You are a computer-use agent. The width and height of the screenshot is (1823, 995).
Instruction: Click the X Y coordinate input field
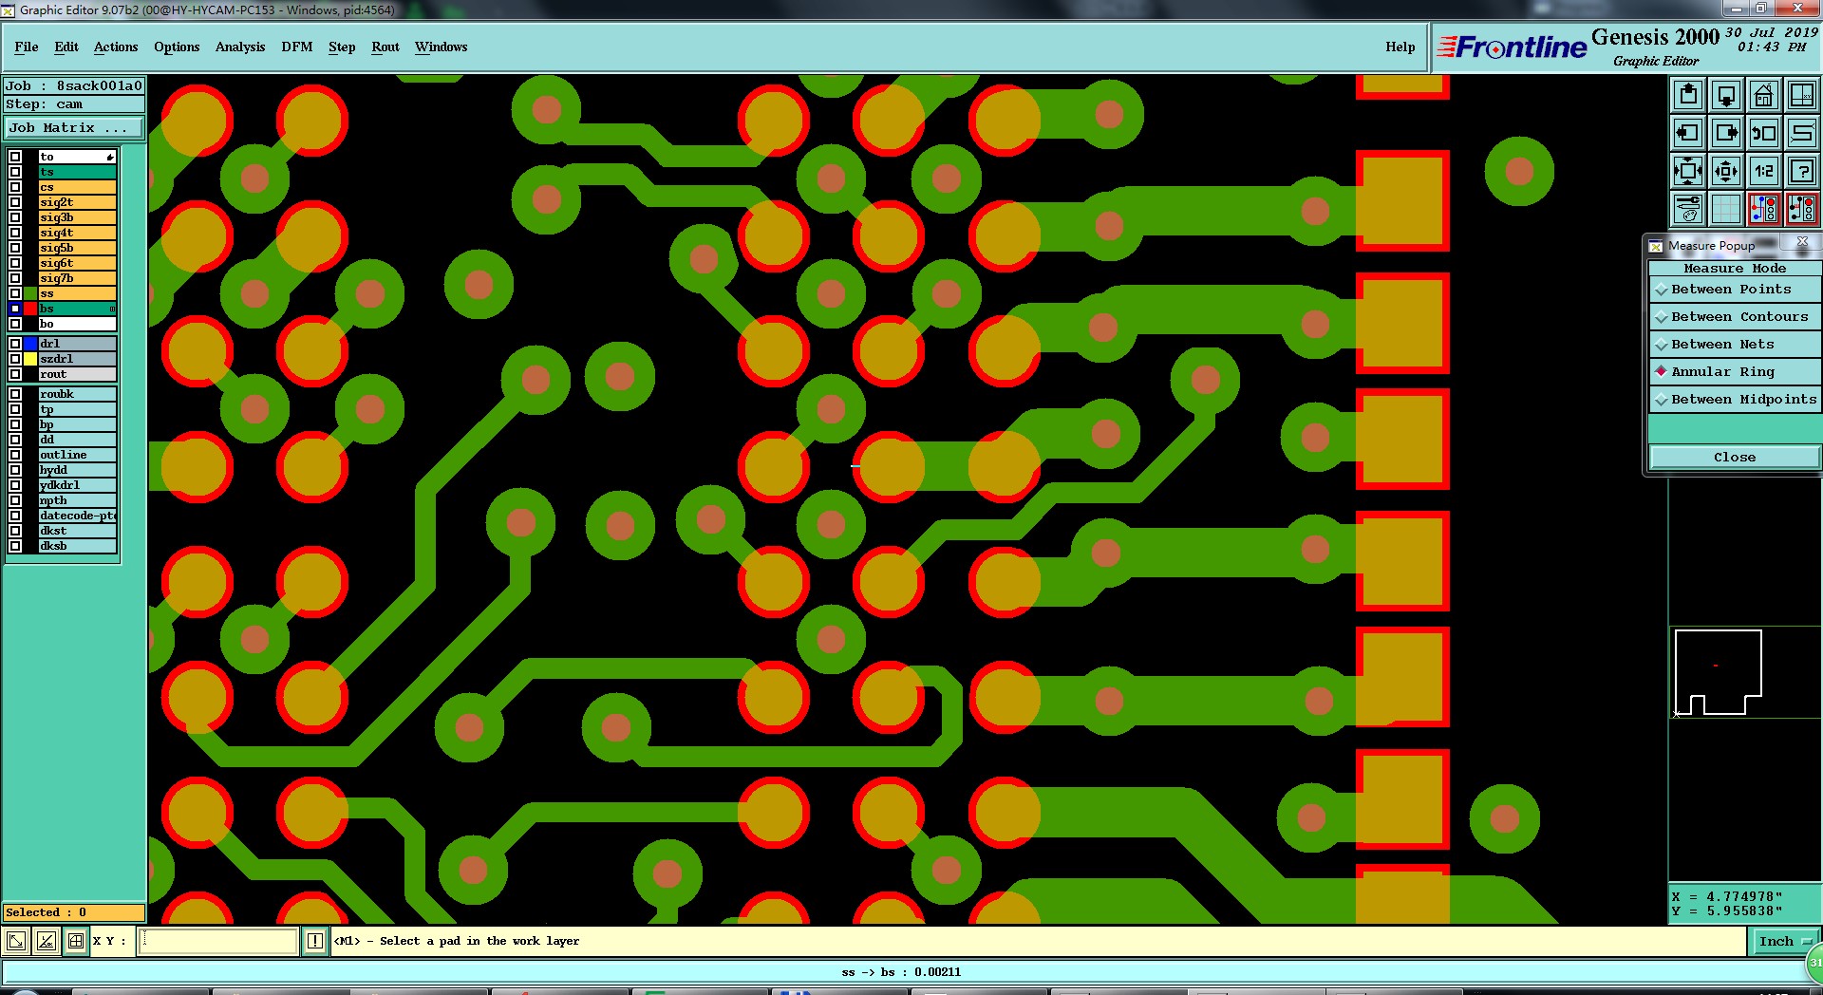pos(218,941)
